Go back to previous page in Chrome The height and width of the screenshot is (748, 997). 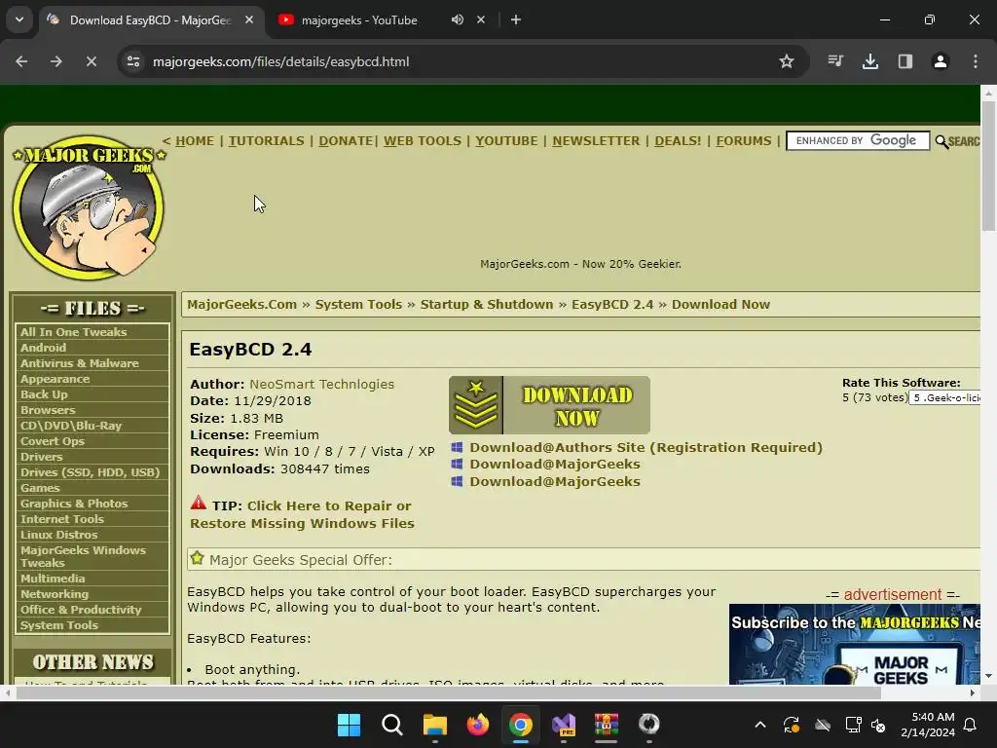coord(21,61)
